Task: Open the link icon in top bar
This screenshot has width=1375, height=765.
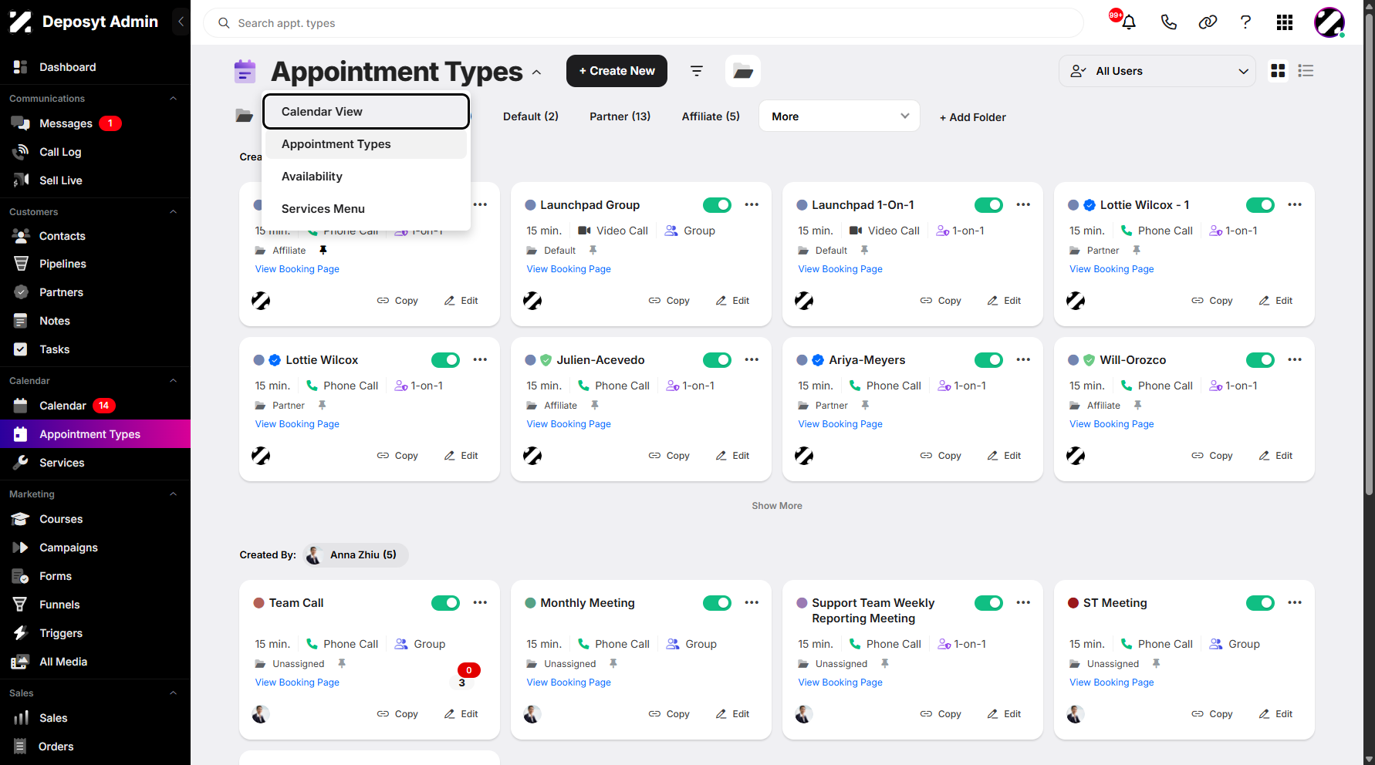Action: click(x=1208, y=22)
